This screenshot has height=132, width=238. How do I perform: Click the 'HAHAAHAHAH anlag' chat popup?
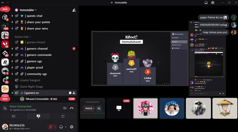pyautogui.click(x=213, y=25)
